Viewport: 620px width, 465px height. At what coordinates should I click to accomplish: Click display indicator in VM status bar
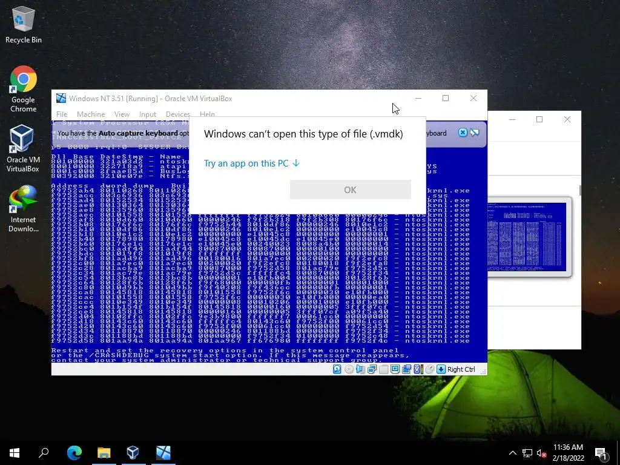coord(395,369)
